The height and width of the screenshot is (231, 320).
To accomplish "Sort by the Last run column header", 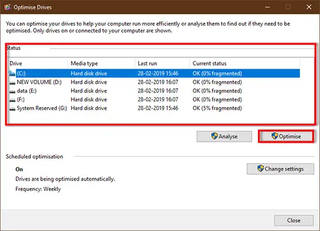I will click(162, 63).
